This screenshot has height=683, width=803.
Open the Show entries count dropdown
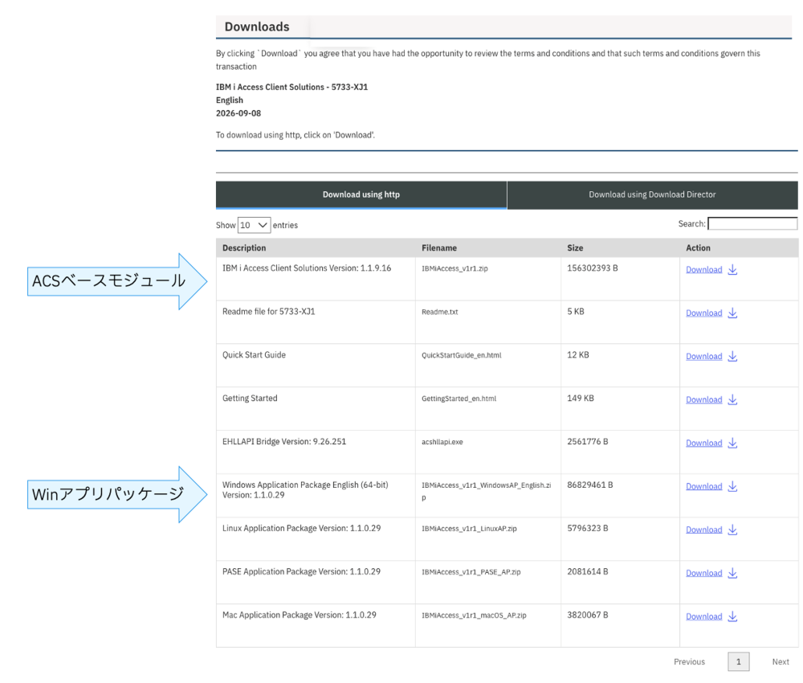click(x=254, y=225)
